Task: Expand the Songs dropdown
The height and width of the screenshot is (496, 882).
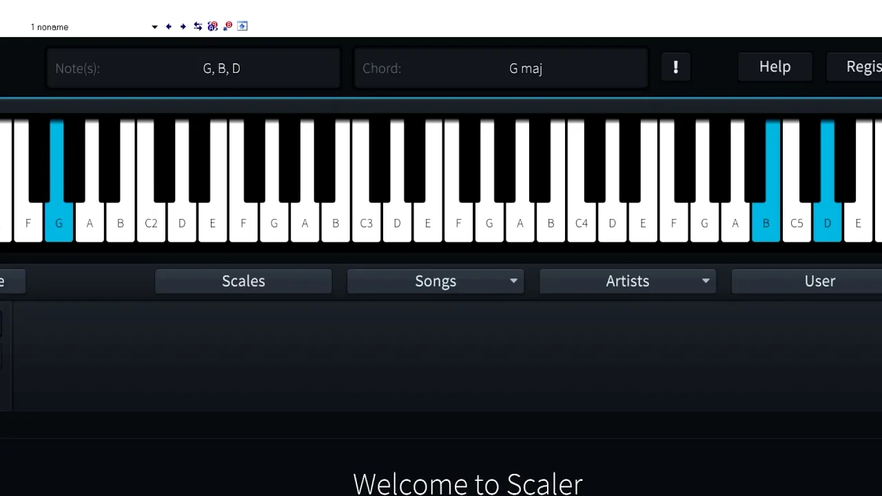Action: tap(435, 281)
